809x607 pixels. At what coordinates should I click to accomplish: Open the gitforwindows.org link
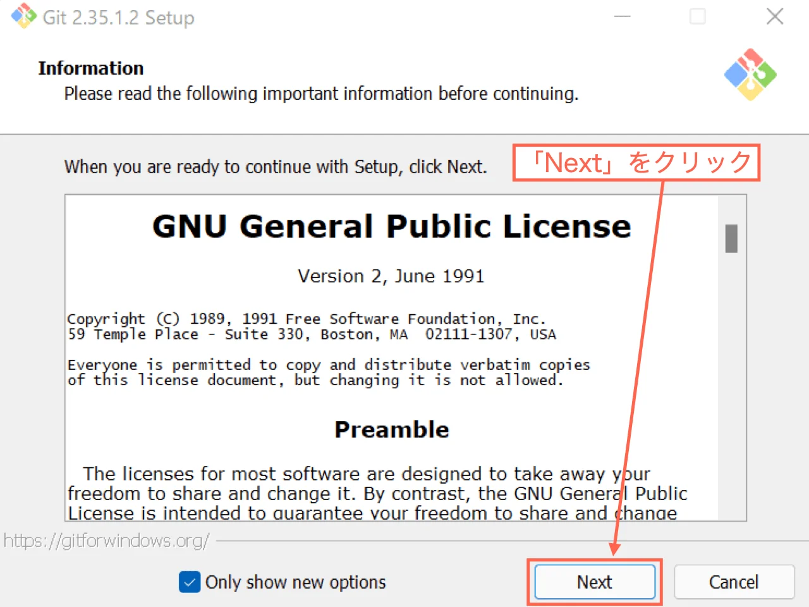tap(106, 541)
